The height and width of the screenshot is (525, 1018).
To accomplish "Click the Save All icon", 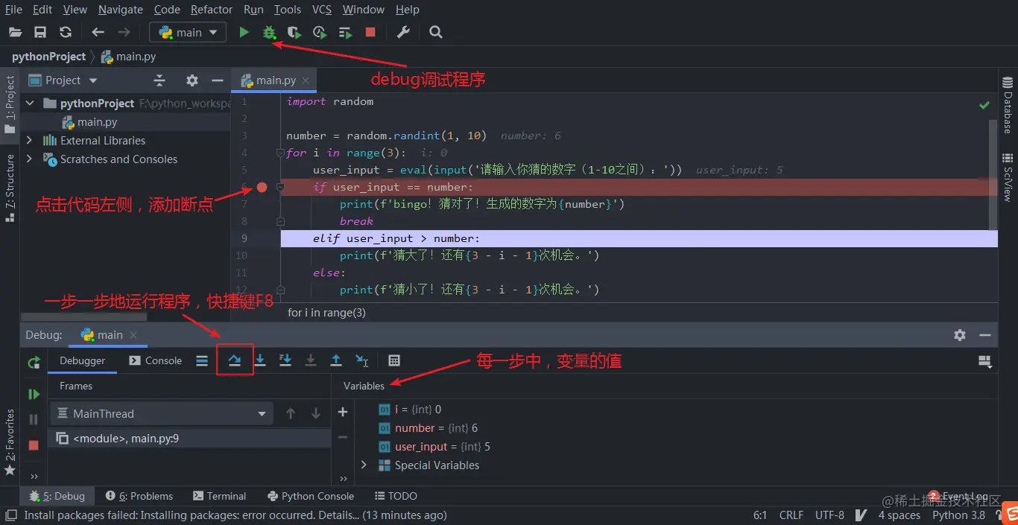I will (x=40, y=32).
